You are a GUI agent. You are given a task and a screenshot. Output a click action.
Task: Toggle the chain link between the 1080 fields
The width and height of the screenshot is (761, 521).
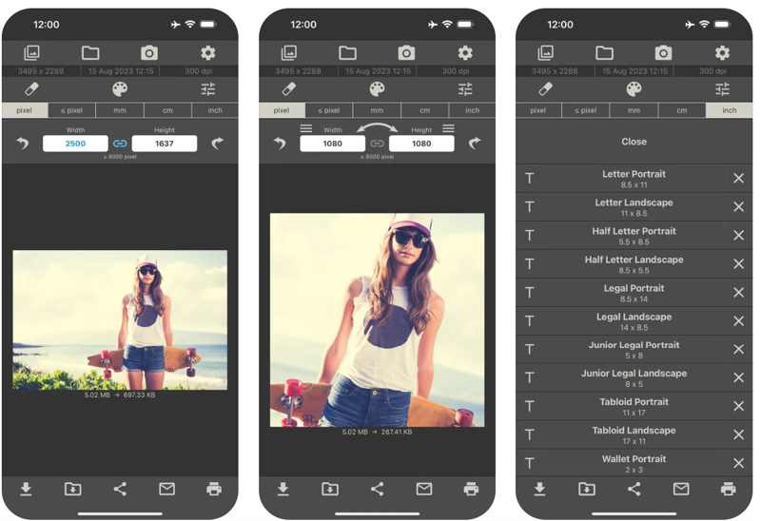tap(377, 144)
